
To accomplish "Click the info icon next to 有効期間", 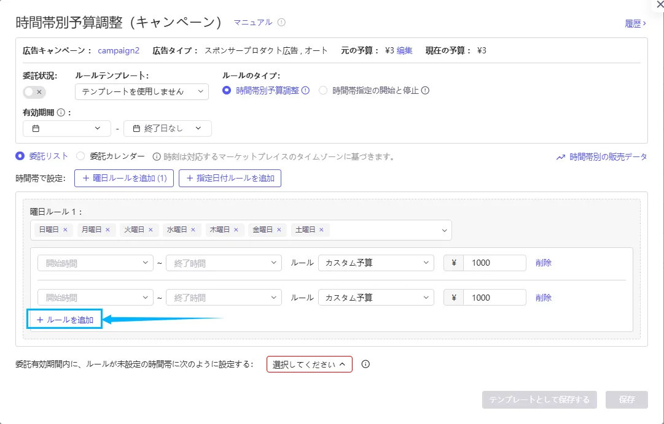I will 61,112.
